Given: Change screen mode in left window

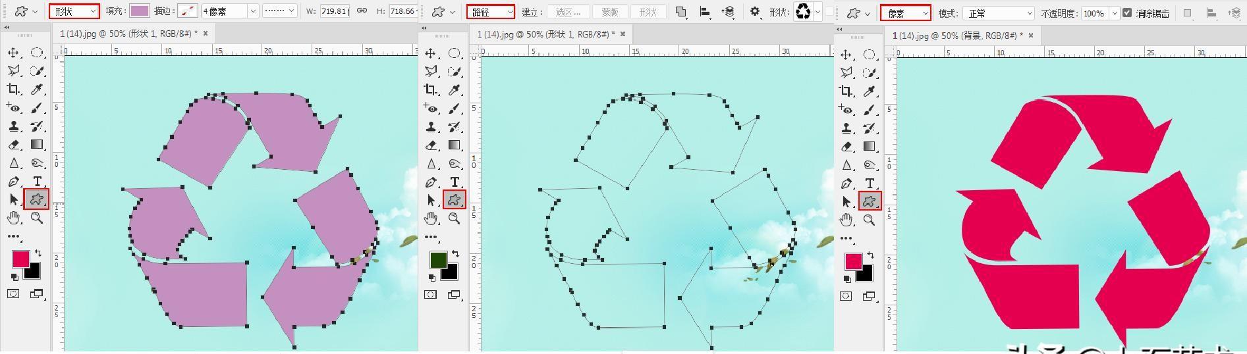Looking at the screenshot, I should point(37,293).
